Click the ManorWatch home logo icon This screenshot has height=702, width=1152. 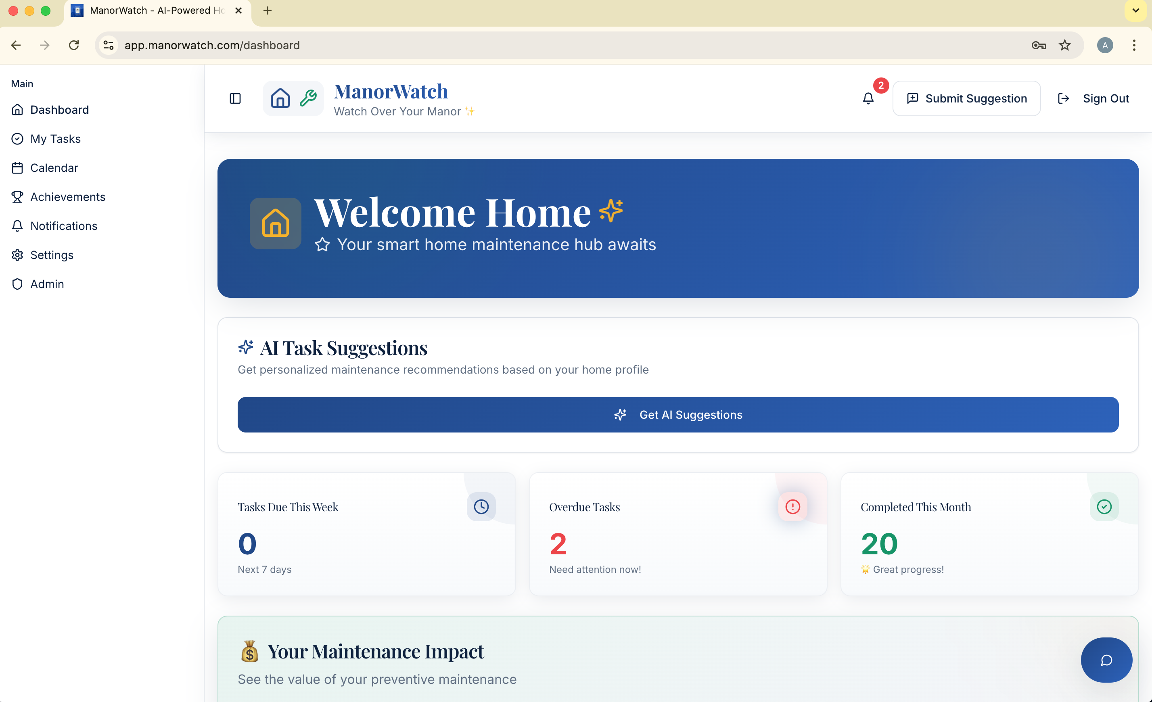280,98
